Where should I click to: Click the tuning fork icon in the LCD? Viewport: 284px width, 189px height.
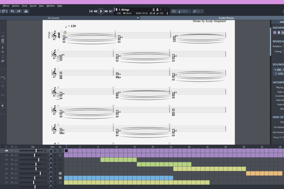[167, 13]
